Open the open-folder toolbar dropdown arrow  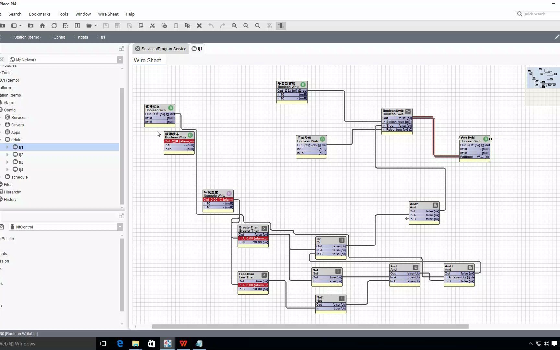pos(96,26)
